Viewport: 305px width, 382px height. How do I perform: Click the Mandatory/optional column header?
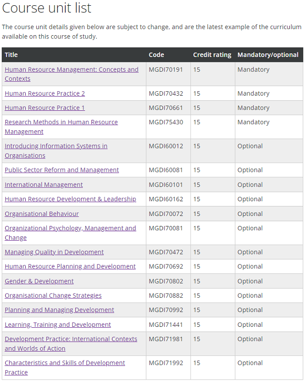pos(268,55)
